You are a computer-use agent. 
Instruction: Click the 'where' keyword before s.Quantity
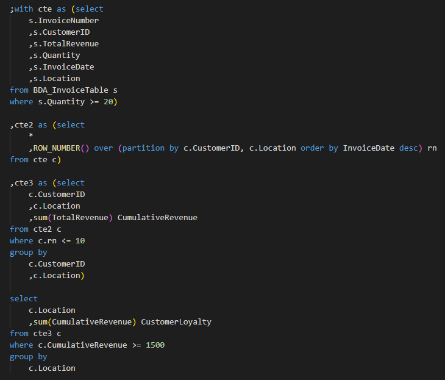(21, 102)
